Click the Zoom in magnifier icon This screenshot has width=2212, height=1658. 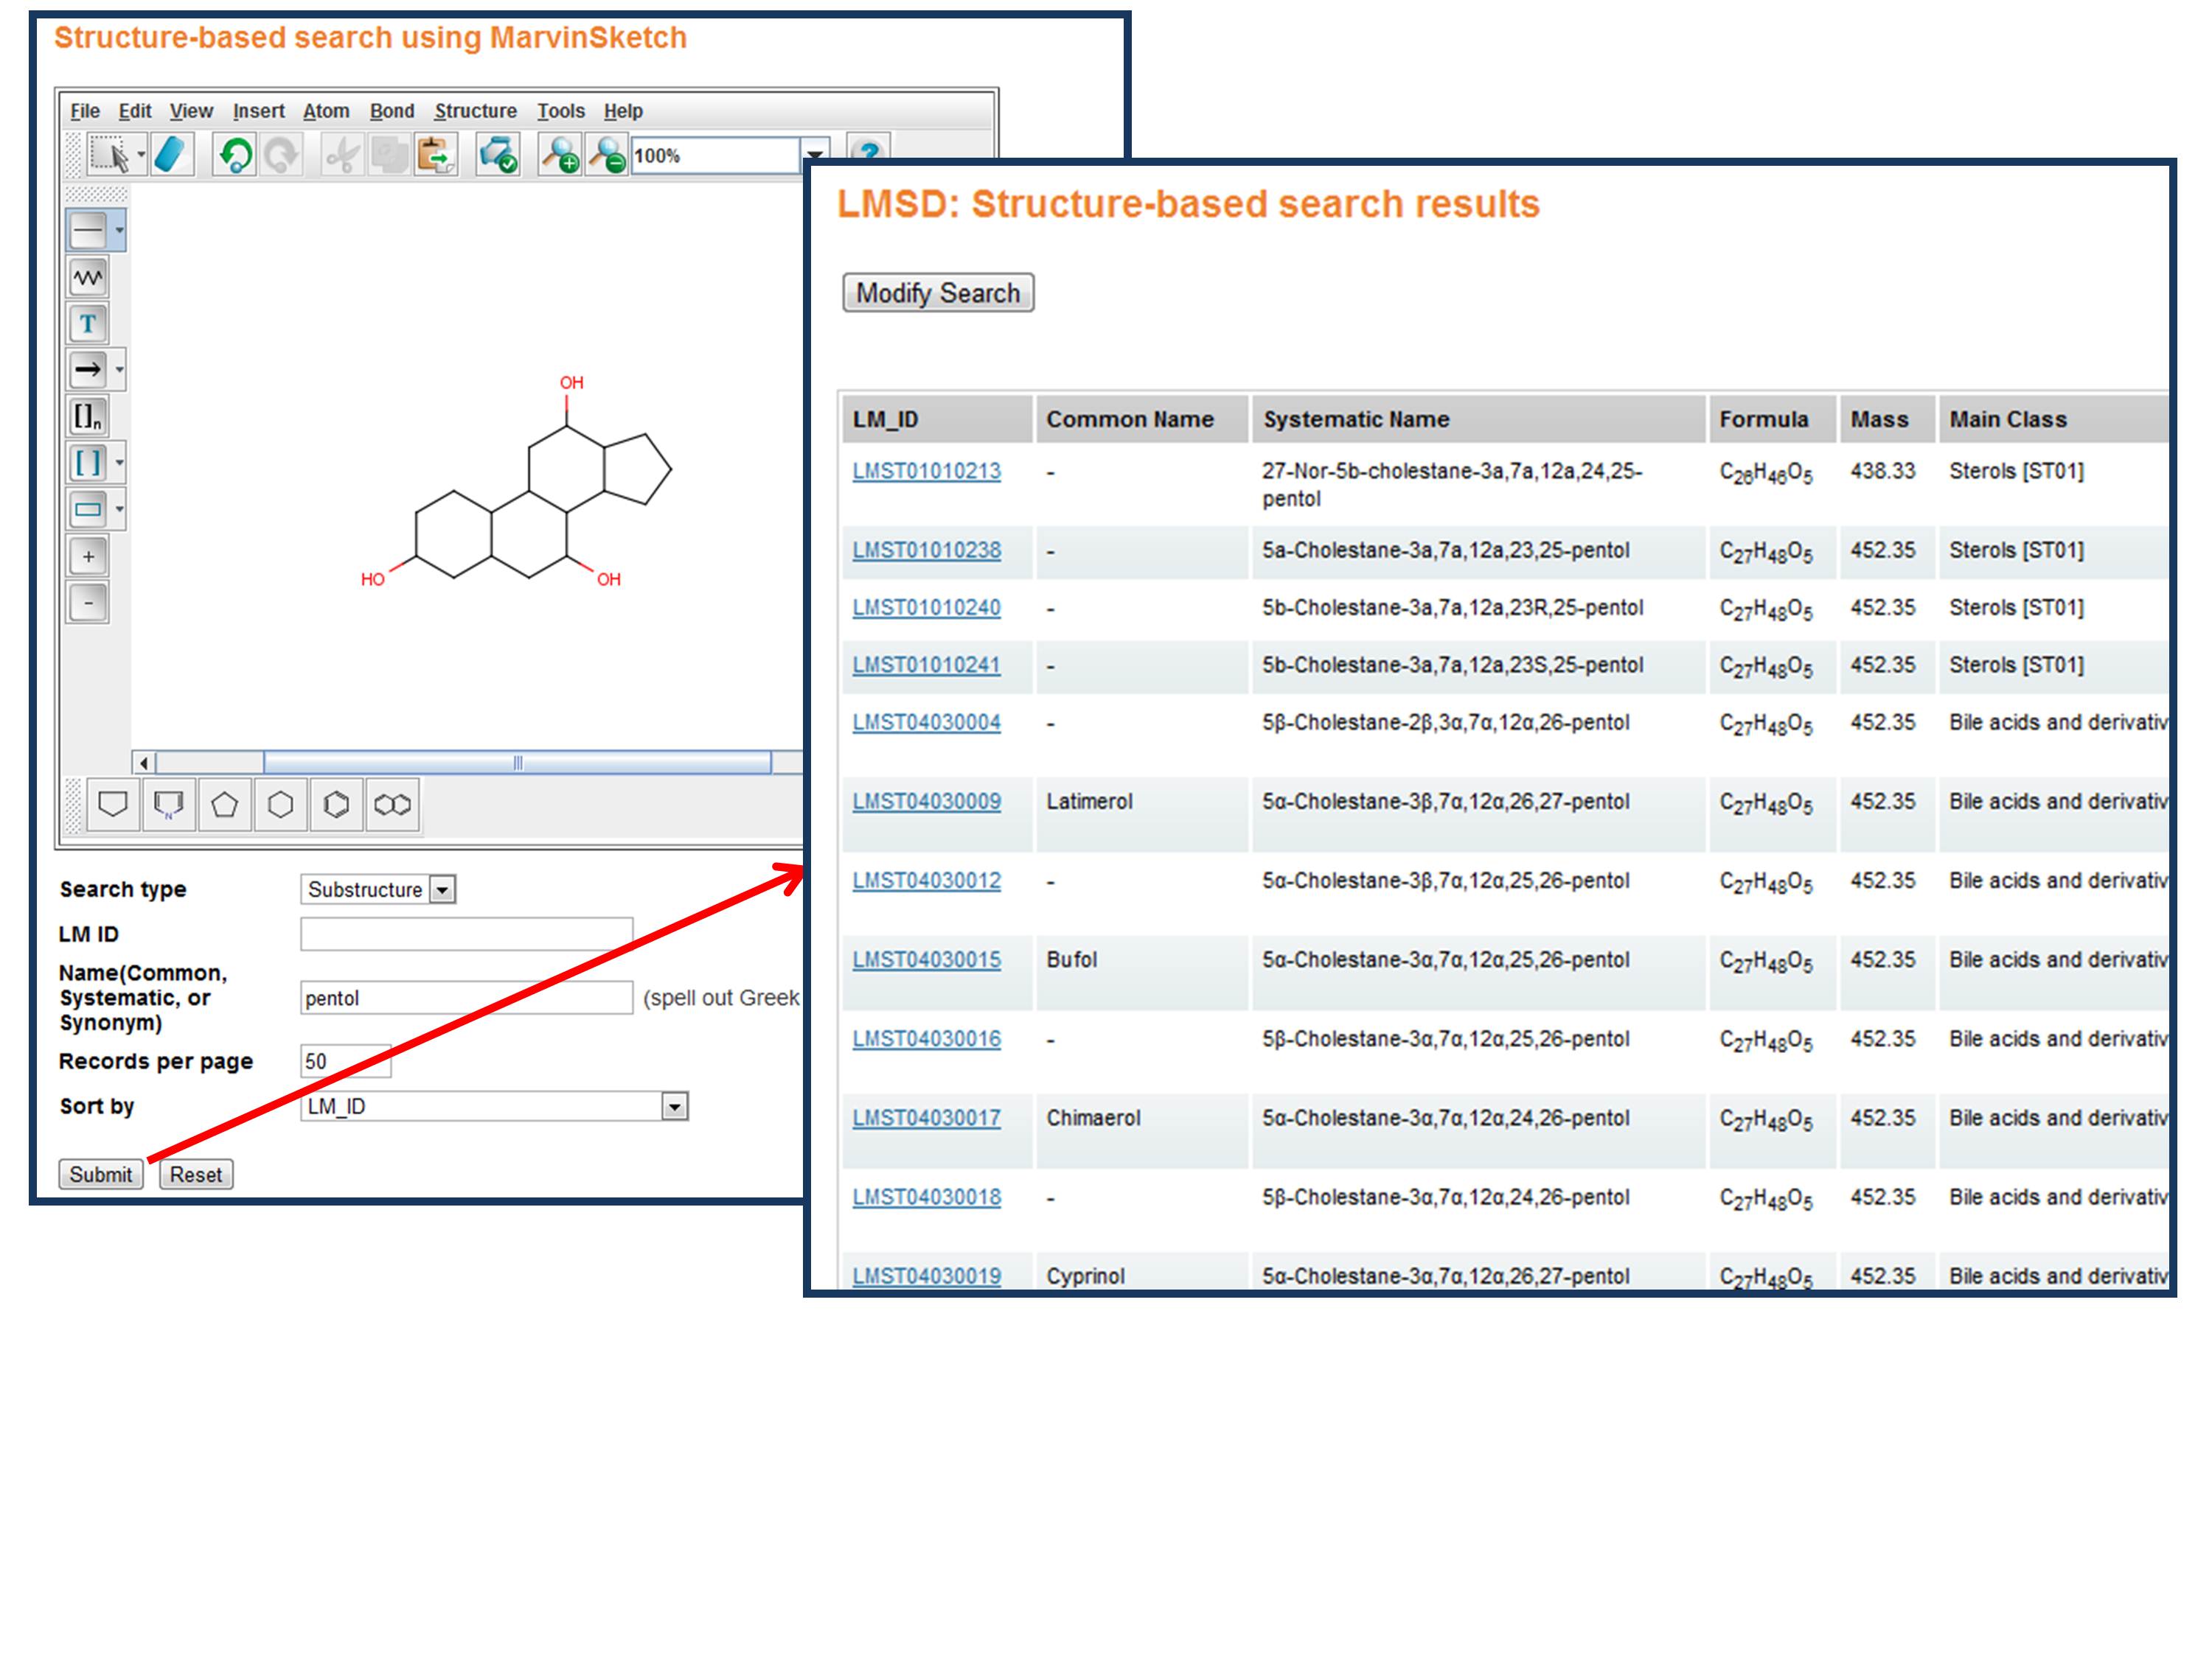559,155
